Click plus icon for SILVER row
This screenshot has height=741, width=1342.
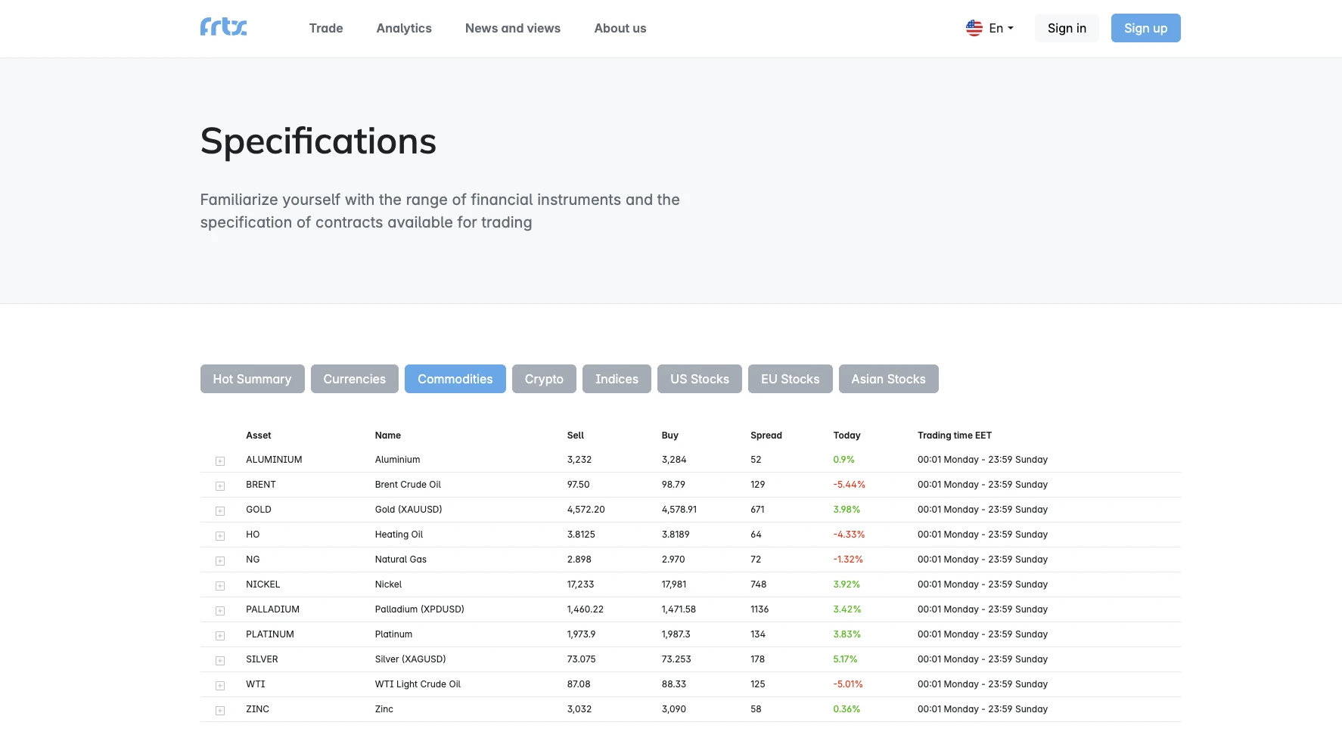[220, 661]
